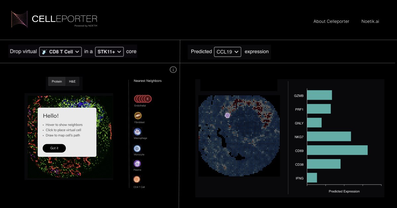The image size is (397, 208).
Task: Click the Celleporter logo icon
Action: (20, 19)
